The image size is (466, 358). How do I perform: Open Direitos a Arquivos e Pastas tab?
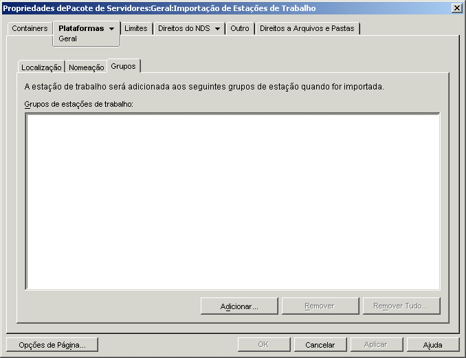pyautogui.click(x=307, y=28)
